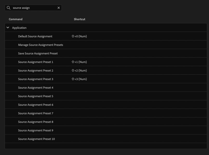Click the Shift+3 (Num) shortcut
209x155 pixels.
(x=79, y=79)
